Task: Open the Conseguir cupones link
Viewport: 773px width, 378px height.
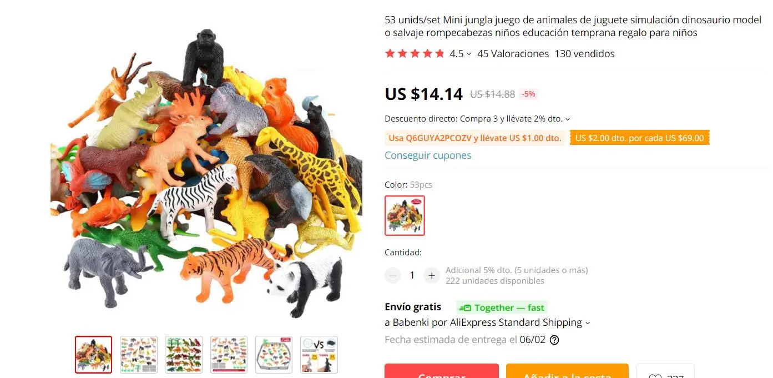Action: [x=428, y=155]
